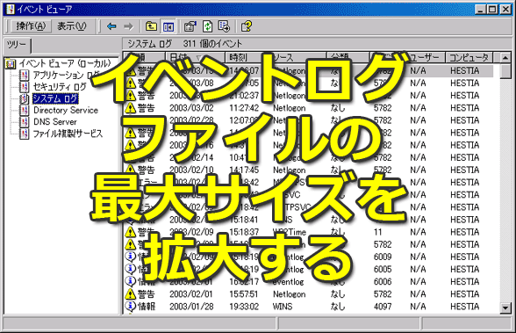This screenshot has width=516, height=333.
Task: Click the イベント ビューア root icon
Action: [x=11, y=63]
